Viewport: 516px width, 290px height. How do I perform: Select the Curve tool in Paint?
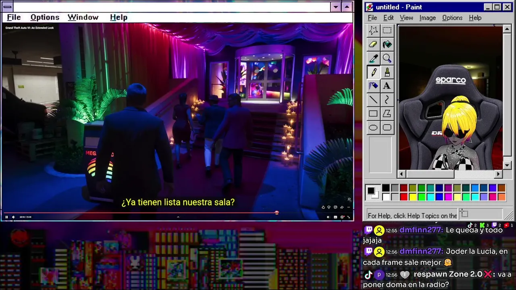pos(387,100)
